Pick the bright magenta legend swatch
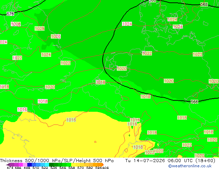Image resolution: width=219 pixels, height=169 pixels. coord(20,165)
